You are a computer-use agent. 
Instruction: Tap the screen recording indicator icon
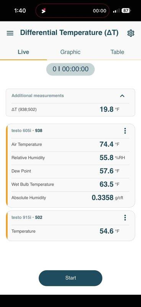[44, 11]
